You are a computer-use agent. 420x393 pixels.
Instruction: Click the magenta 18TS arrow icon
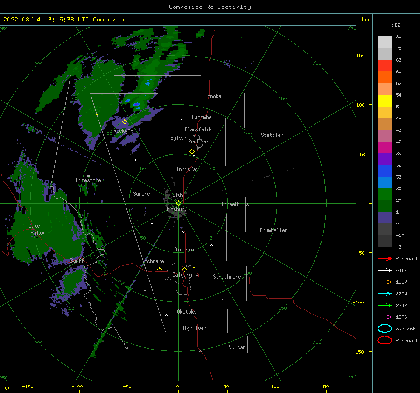tap(385, 317)
